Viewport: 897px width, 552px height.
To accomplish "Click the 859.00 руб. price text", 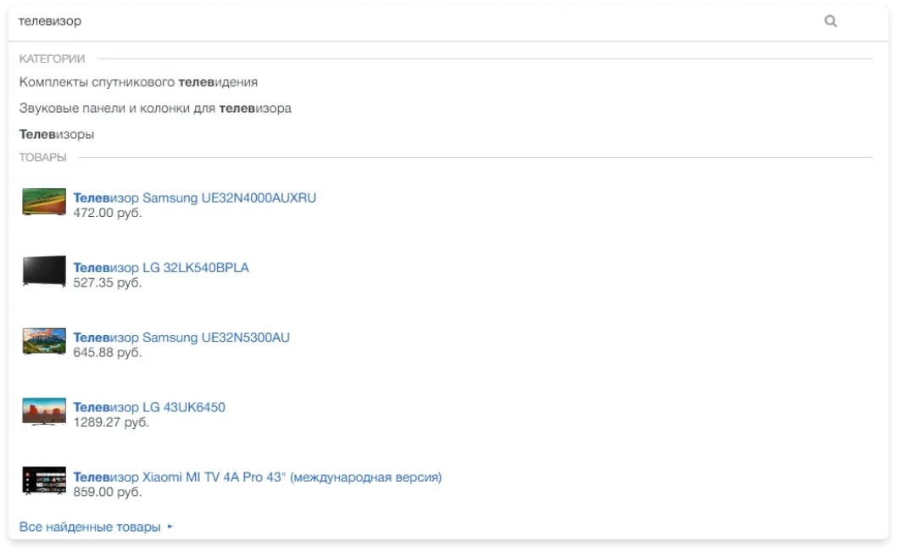I will [x=108, y=491].
